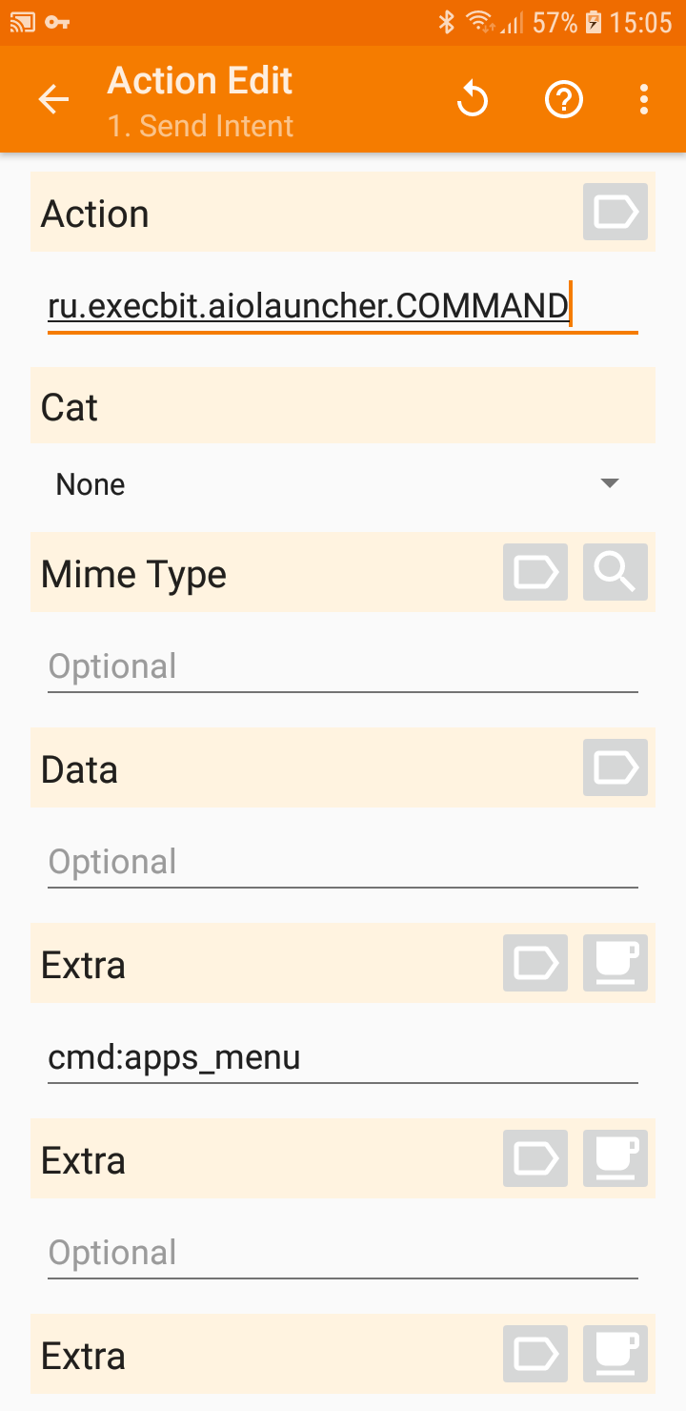Expand the Cat dropdown showing None
686x1411 pixels.
pos(343,484)
